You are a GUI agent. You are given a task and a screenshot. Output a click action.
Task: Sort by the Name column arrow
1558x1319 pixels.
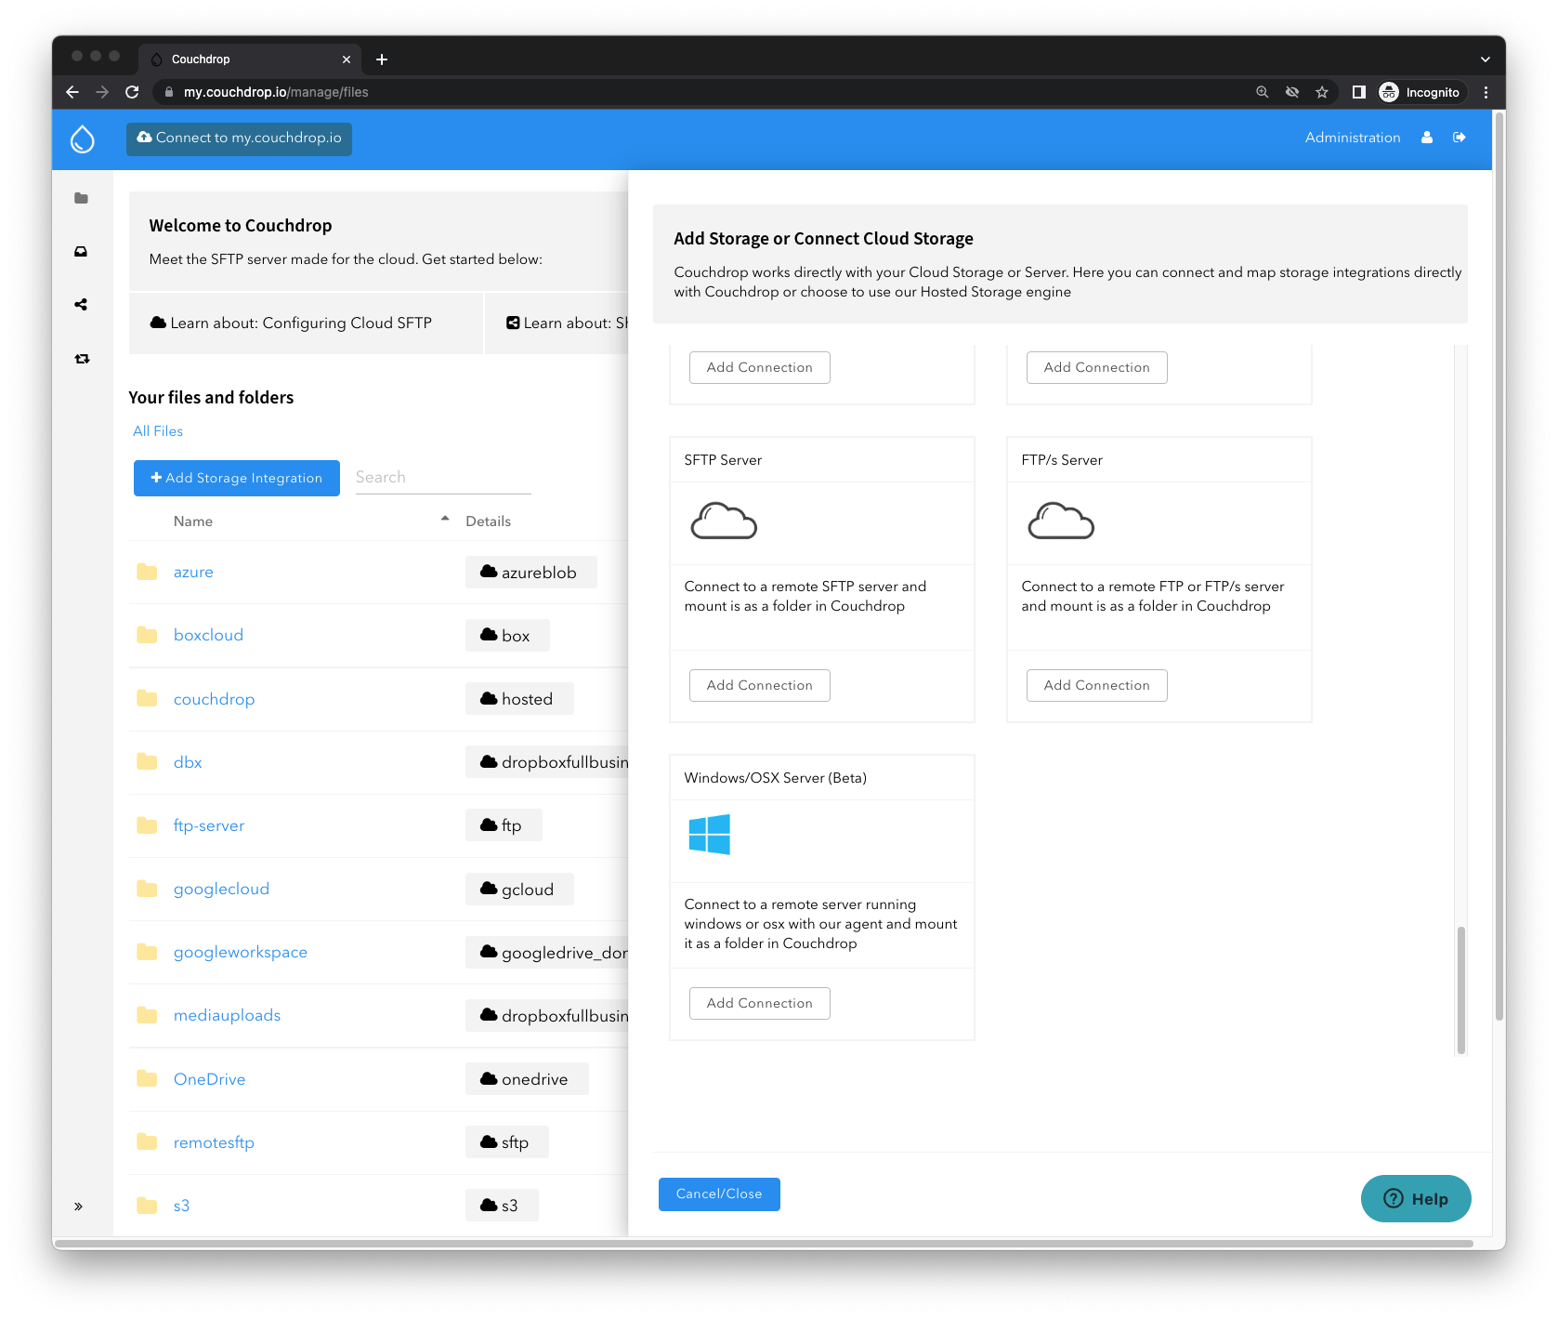445,519
